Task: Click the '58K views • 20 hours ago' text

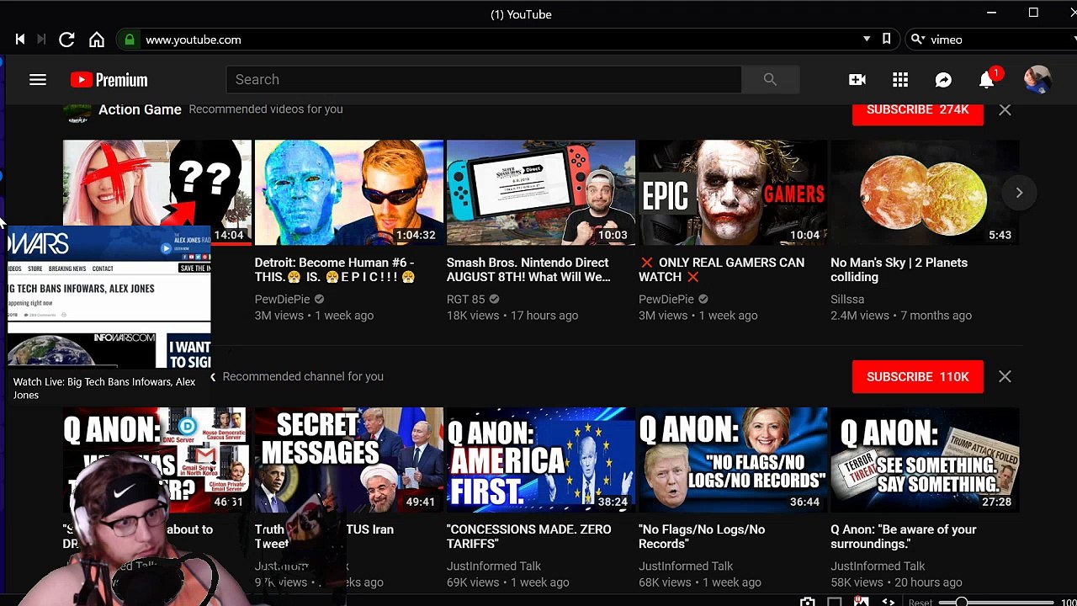Action: click(896, 582)
